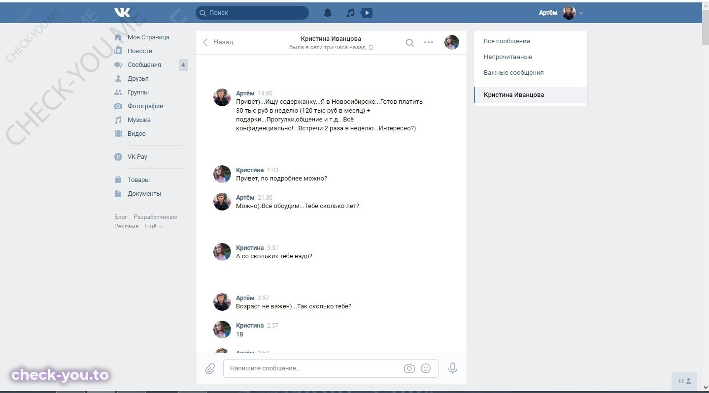The image size is (709, 393).
Task: Open the notifications bell
Action: [x=328, y=13]
